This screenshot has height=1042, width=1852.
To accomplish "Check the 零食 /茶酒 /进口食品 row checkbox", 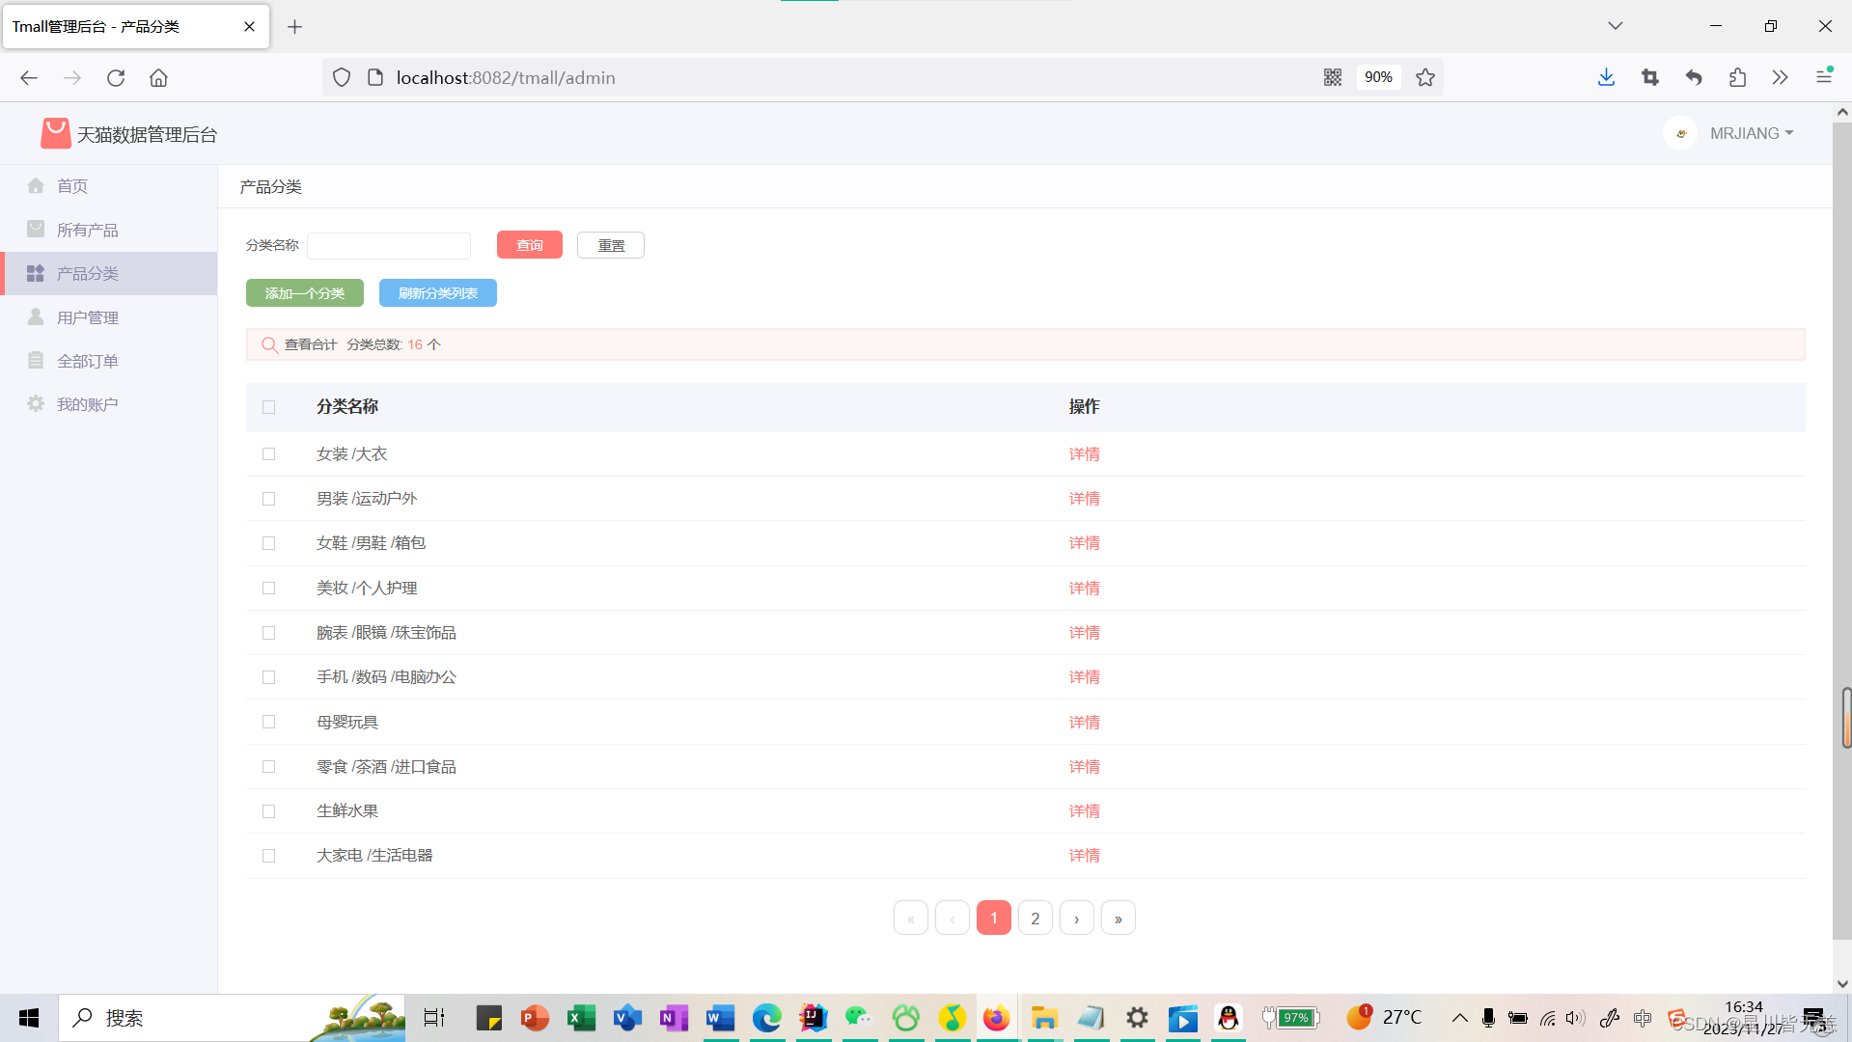I will click(269, 767).
